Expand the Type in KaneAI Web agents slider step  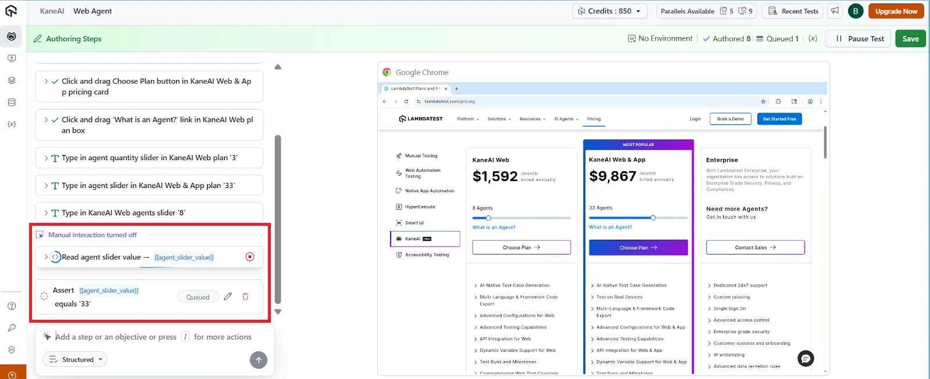[x=46, y=213]
